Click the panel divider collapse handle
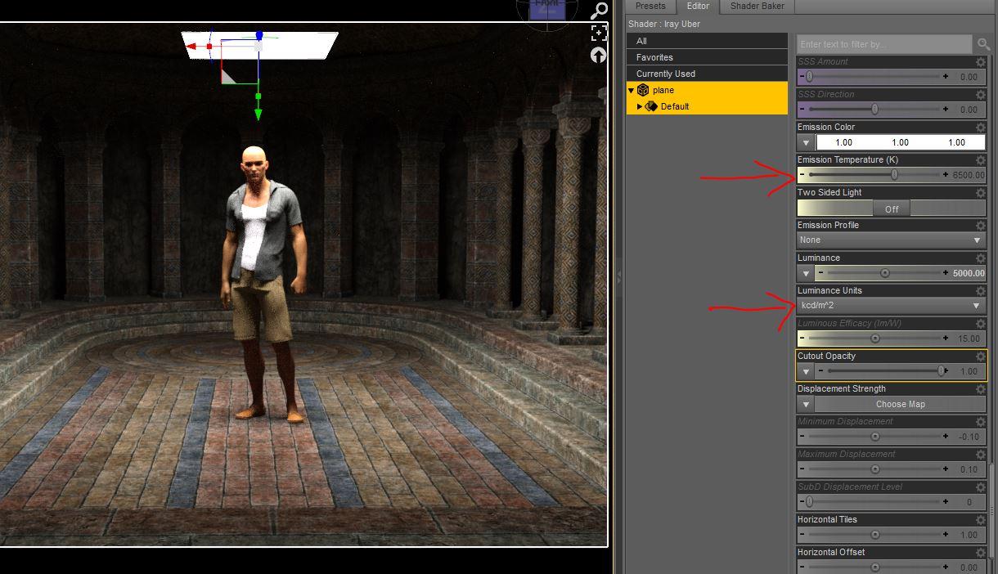 [618, 278]
